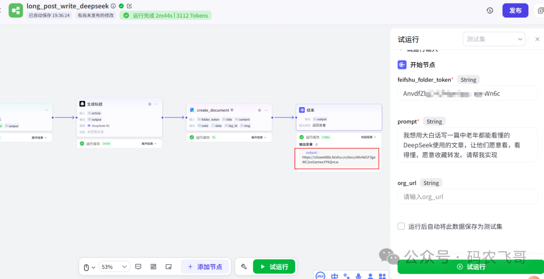Viewport: 544px width, 279px height.
Task: Click the 试运行 button in bottom toolbar
Action: coord(274,267)
